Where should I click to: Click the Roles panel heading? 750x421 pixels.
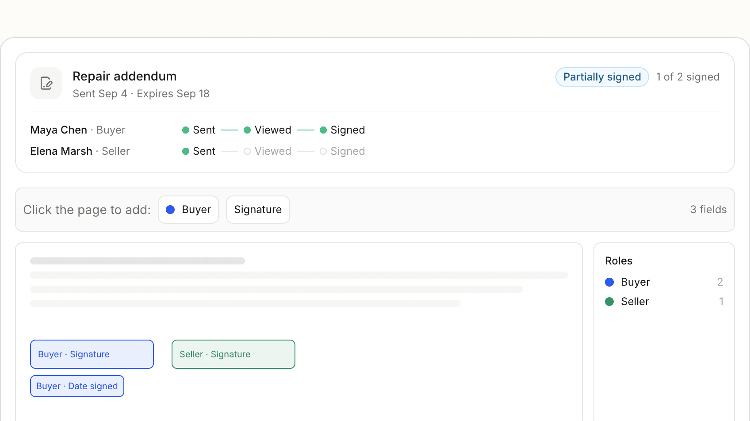[x=619, y=261]
